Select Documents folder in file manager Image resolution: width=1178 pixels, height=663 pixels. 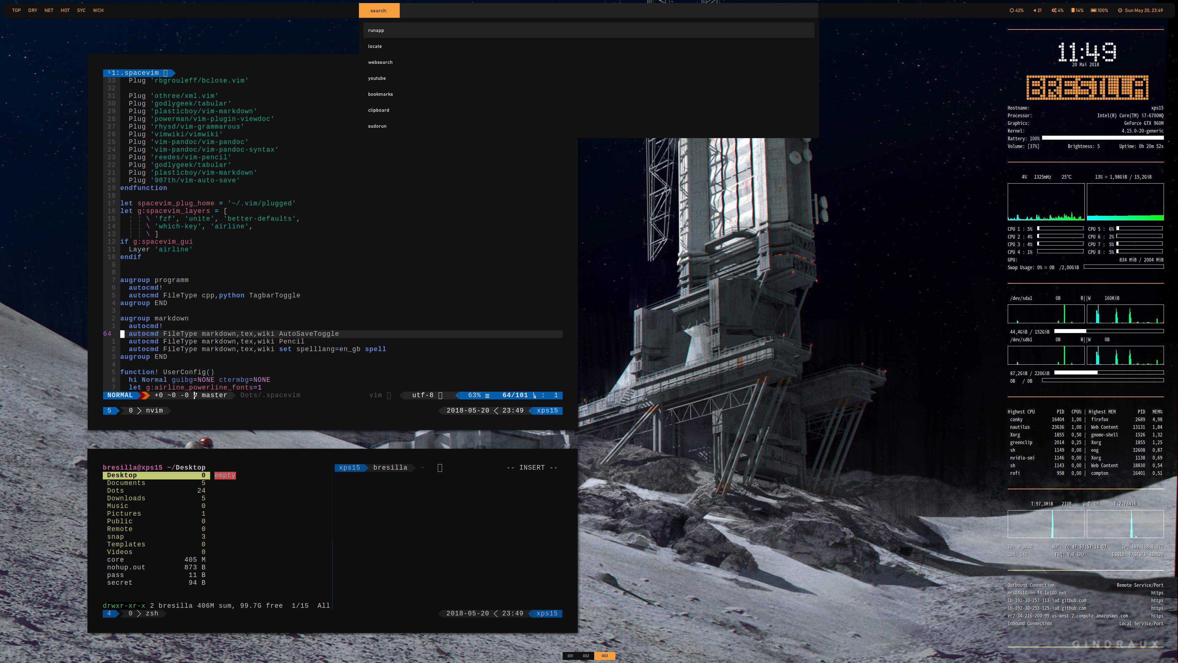click(x=126, y=483)
